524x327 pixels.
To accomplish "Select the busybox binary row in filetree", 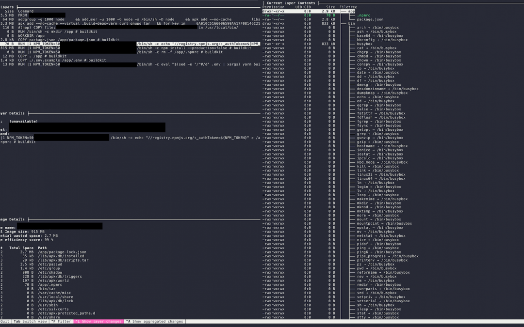I will click(364, 44).
